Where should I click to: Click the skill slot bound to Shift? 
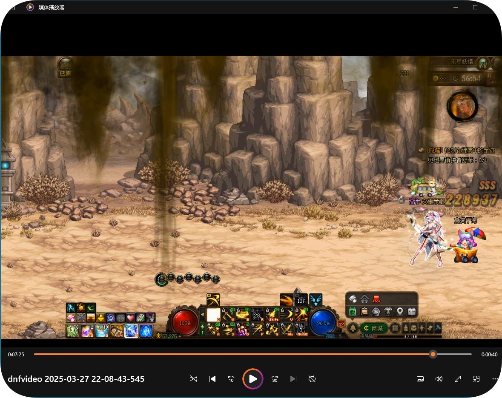coord(272,315)
